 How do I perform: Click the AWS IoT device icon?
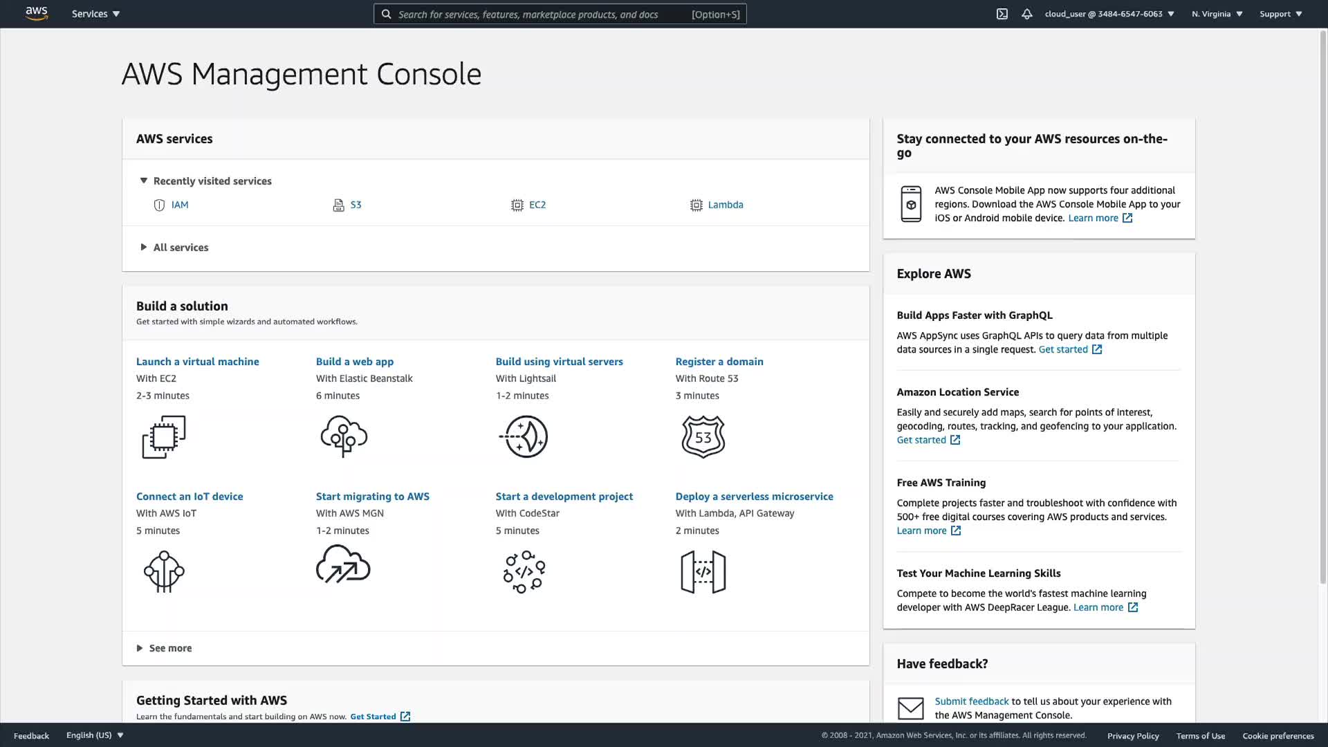164,571
